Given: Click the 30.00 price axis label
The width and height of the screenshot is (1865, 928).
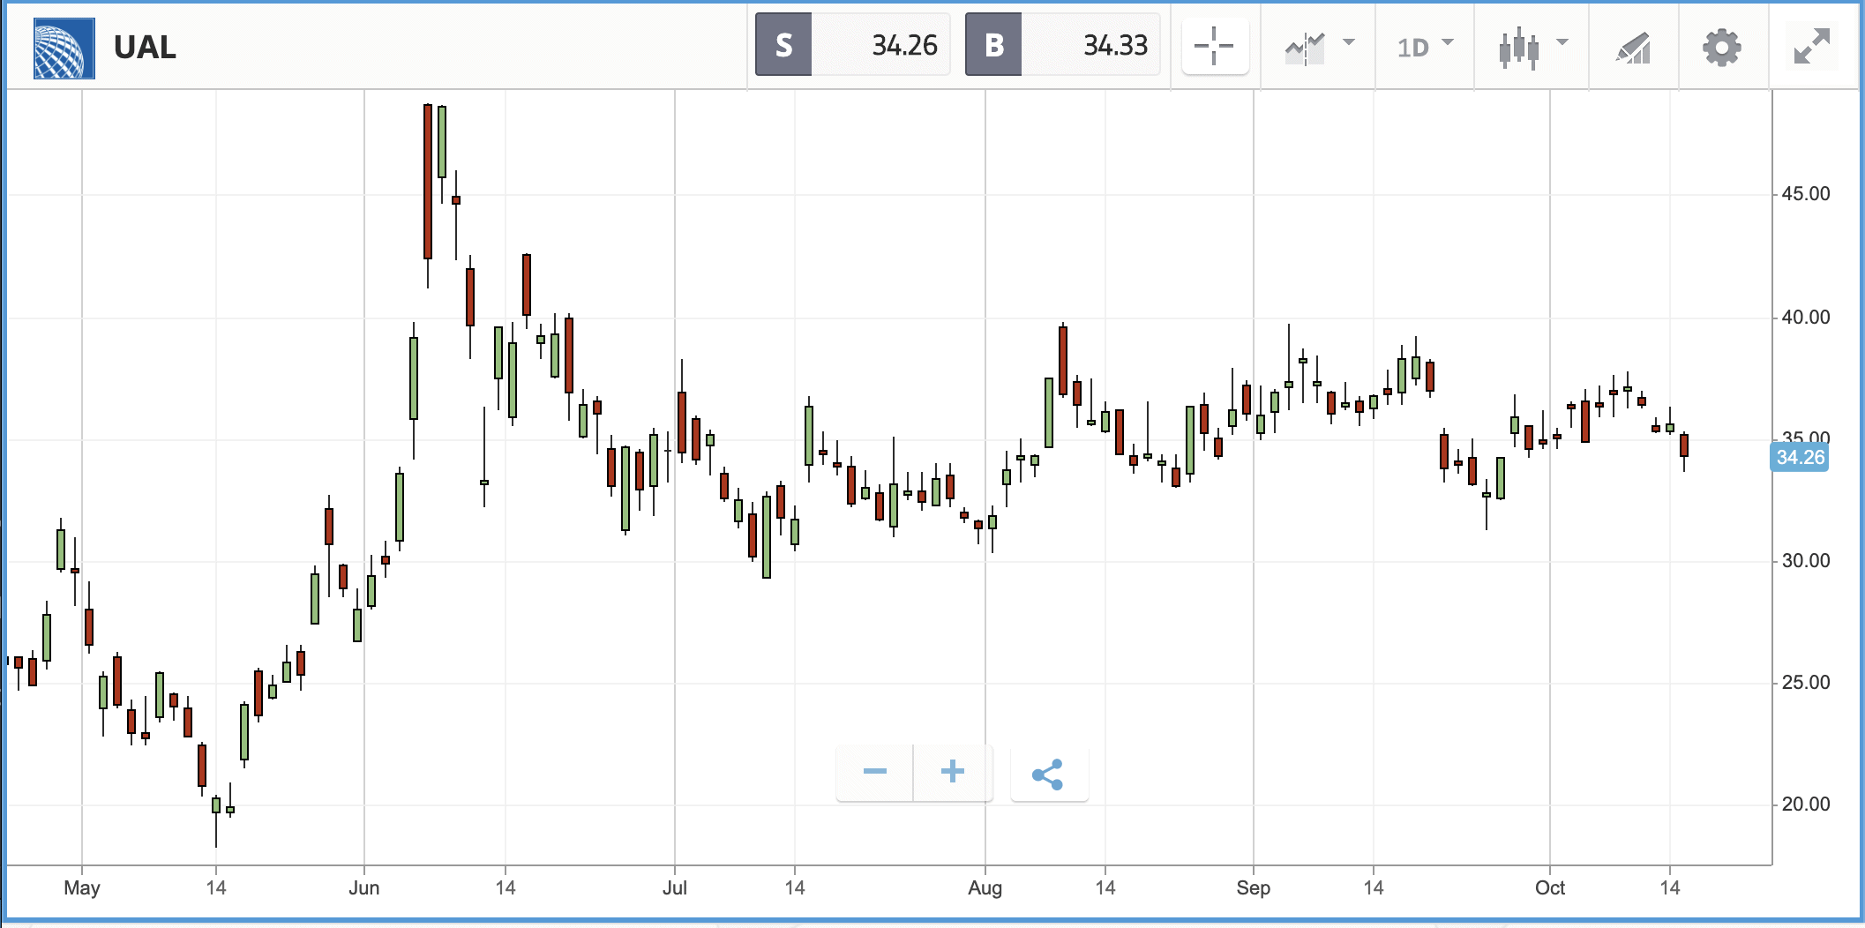Looking at the screenshot, I should coord(1805,560).
